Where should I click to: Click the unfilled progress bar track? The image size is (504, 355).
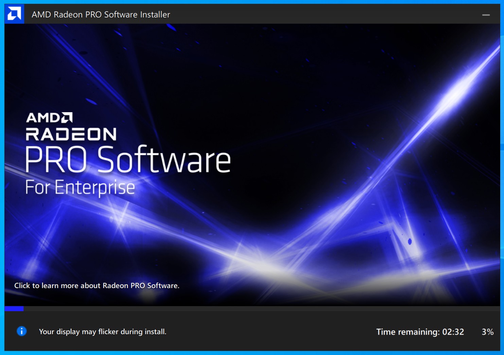pyautogui.click(x=238, y=309)
